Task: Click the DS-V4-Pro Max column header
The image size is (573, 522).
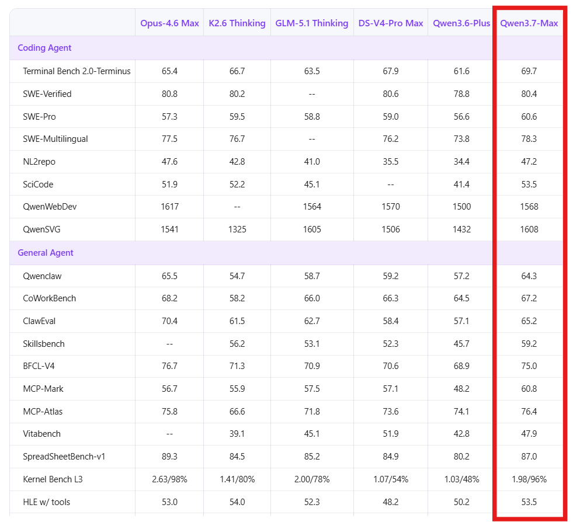Action: [391, 23]
